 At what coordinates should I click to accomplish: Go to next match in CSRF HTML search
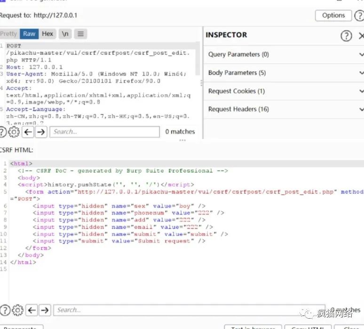[x=45, y=310]
